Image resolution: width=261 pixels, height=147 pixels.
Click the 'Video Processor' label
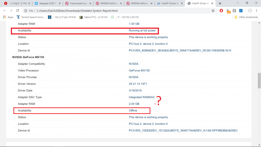pos(28,70)
